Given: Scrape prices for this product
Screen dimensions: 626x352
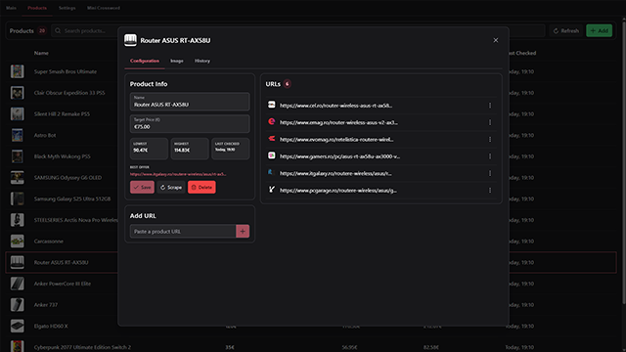Looking at the screenshot, I should (171, 187).
